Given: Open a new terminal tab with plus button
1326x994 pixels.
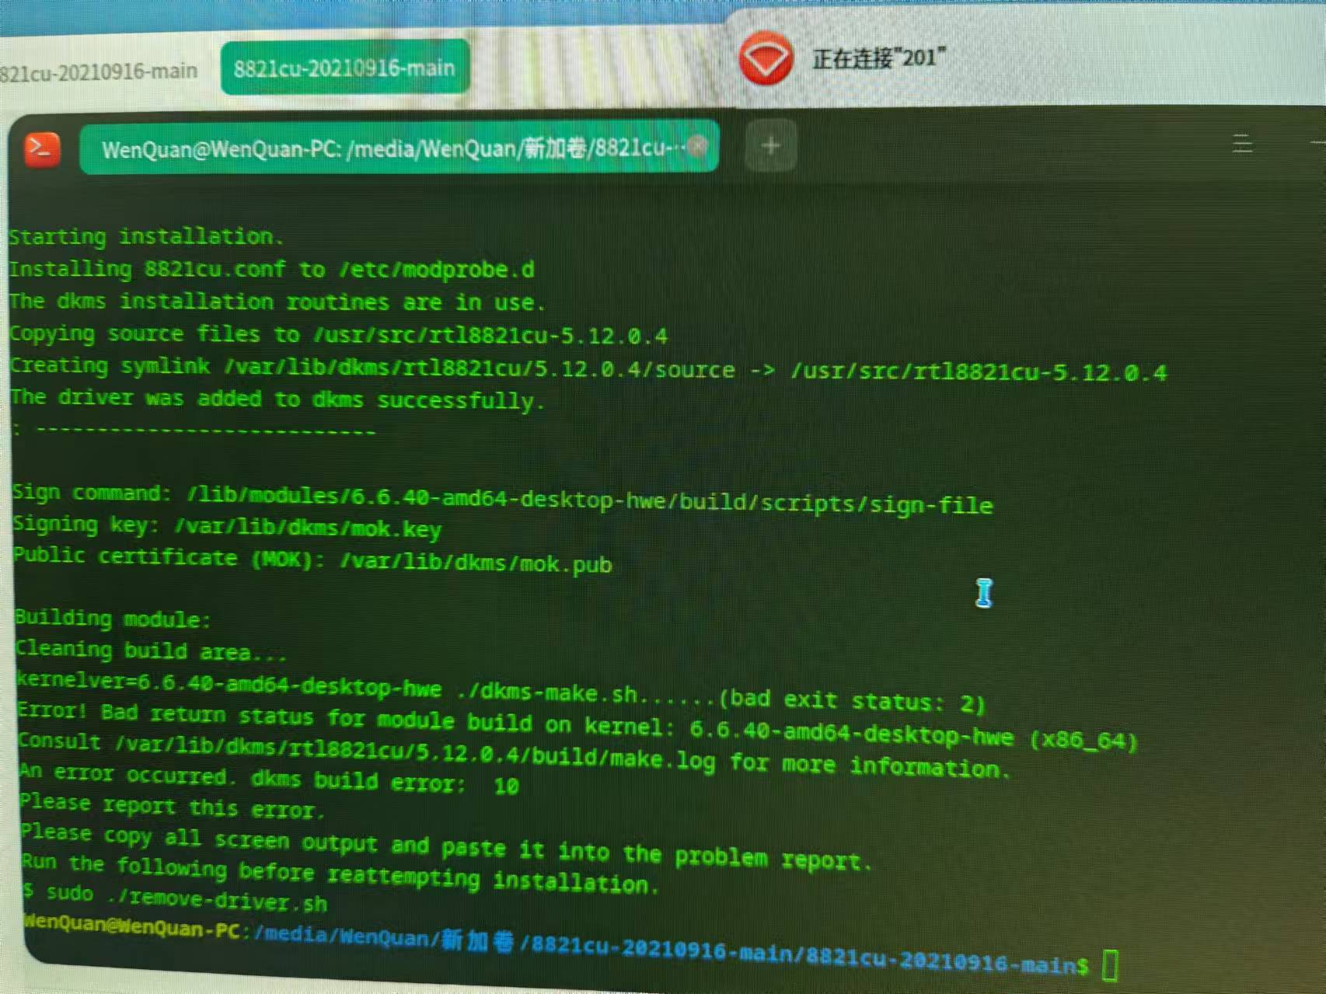Looking at the screenshot, I should [770, 146].
